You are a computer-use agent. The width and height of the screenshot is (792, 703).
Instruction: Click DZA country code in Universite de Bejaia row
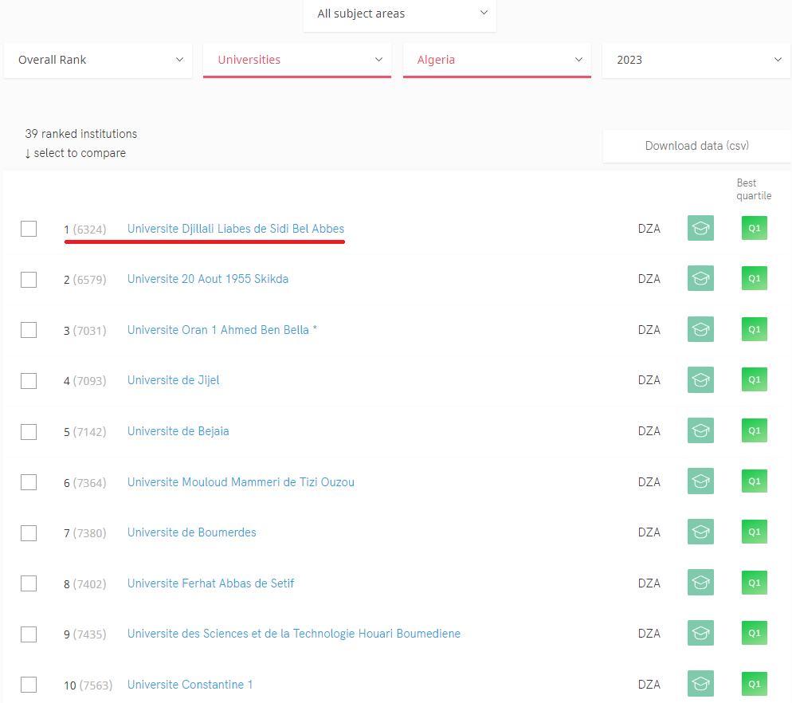tap(649, 431)
